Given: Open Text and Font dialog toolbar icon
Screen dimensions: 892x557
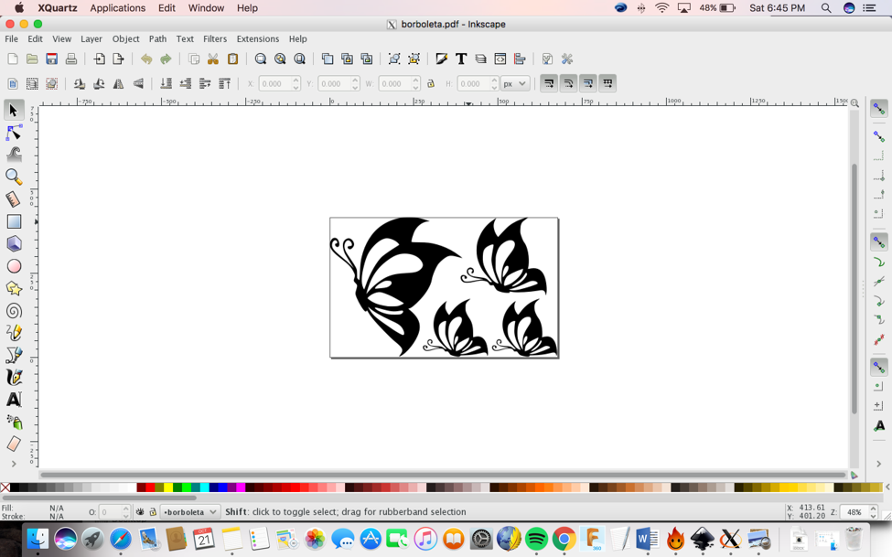Looking at the screenshot, I should coord(461,59).
